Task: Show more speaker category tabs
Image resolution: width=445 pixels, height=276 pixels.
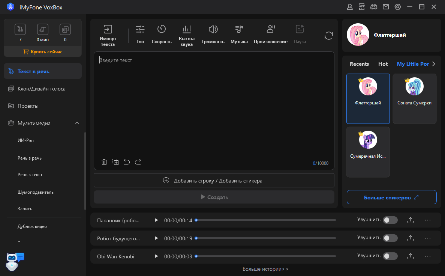Action: tap(434, 64)
